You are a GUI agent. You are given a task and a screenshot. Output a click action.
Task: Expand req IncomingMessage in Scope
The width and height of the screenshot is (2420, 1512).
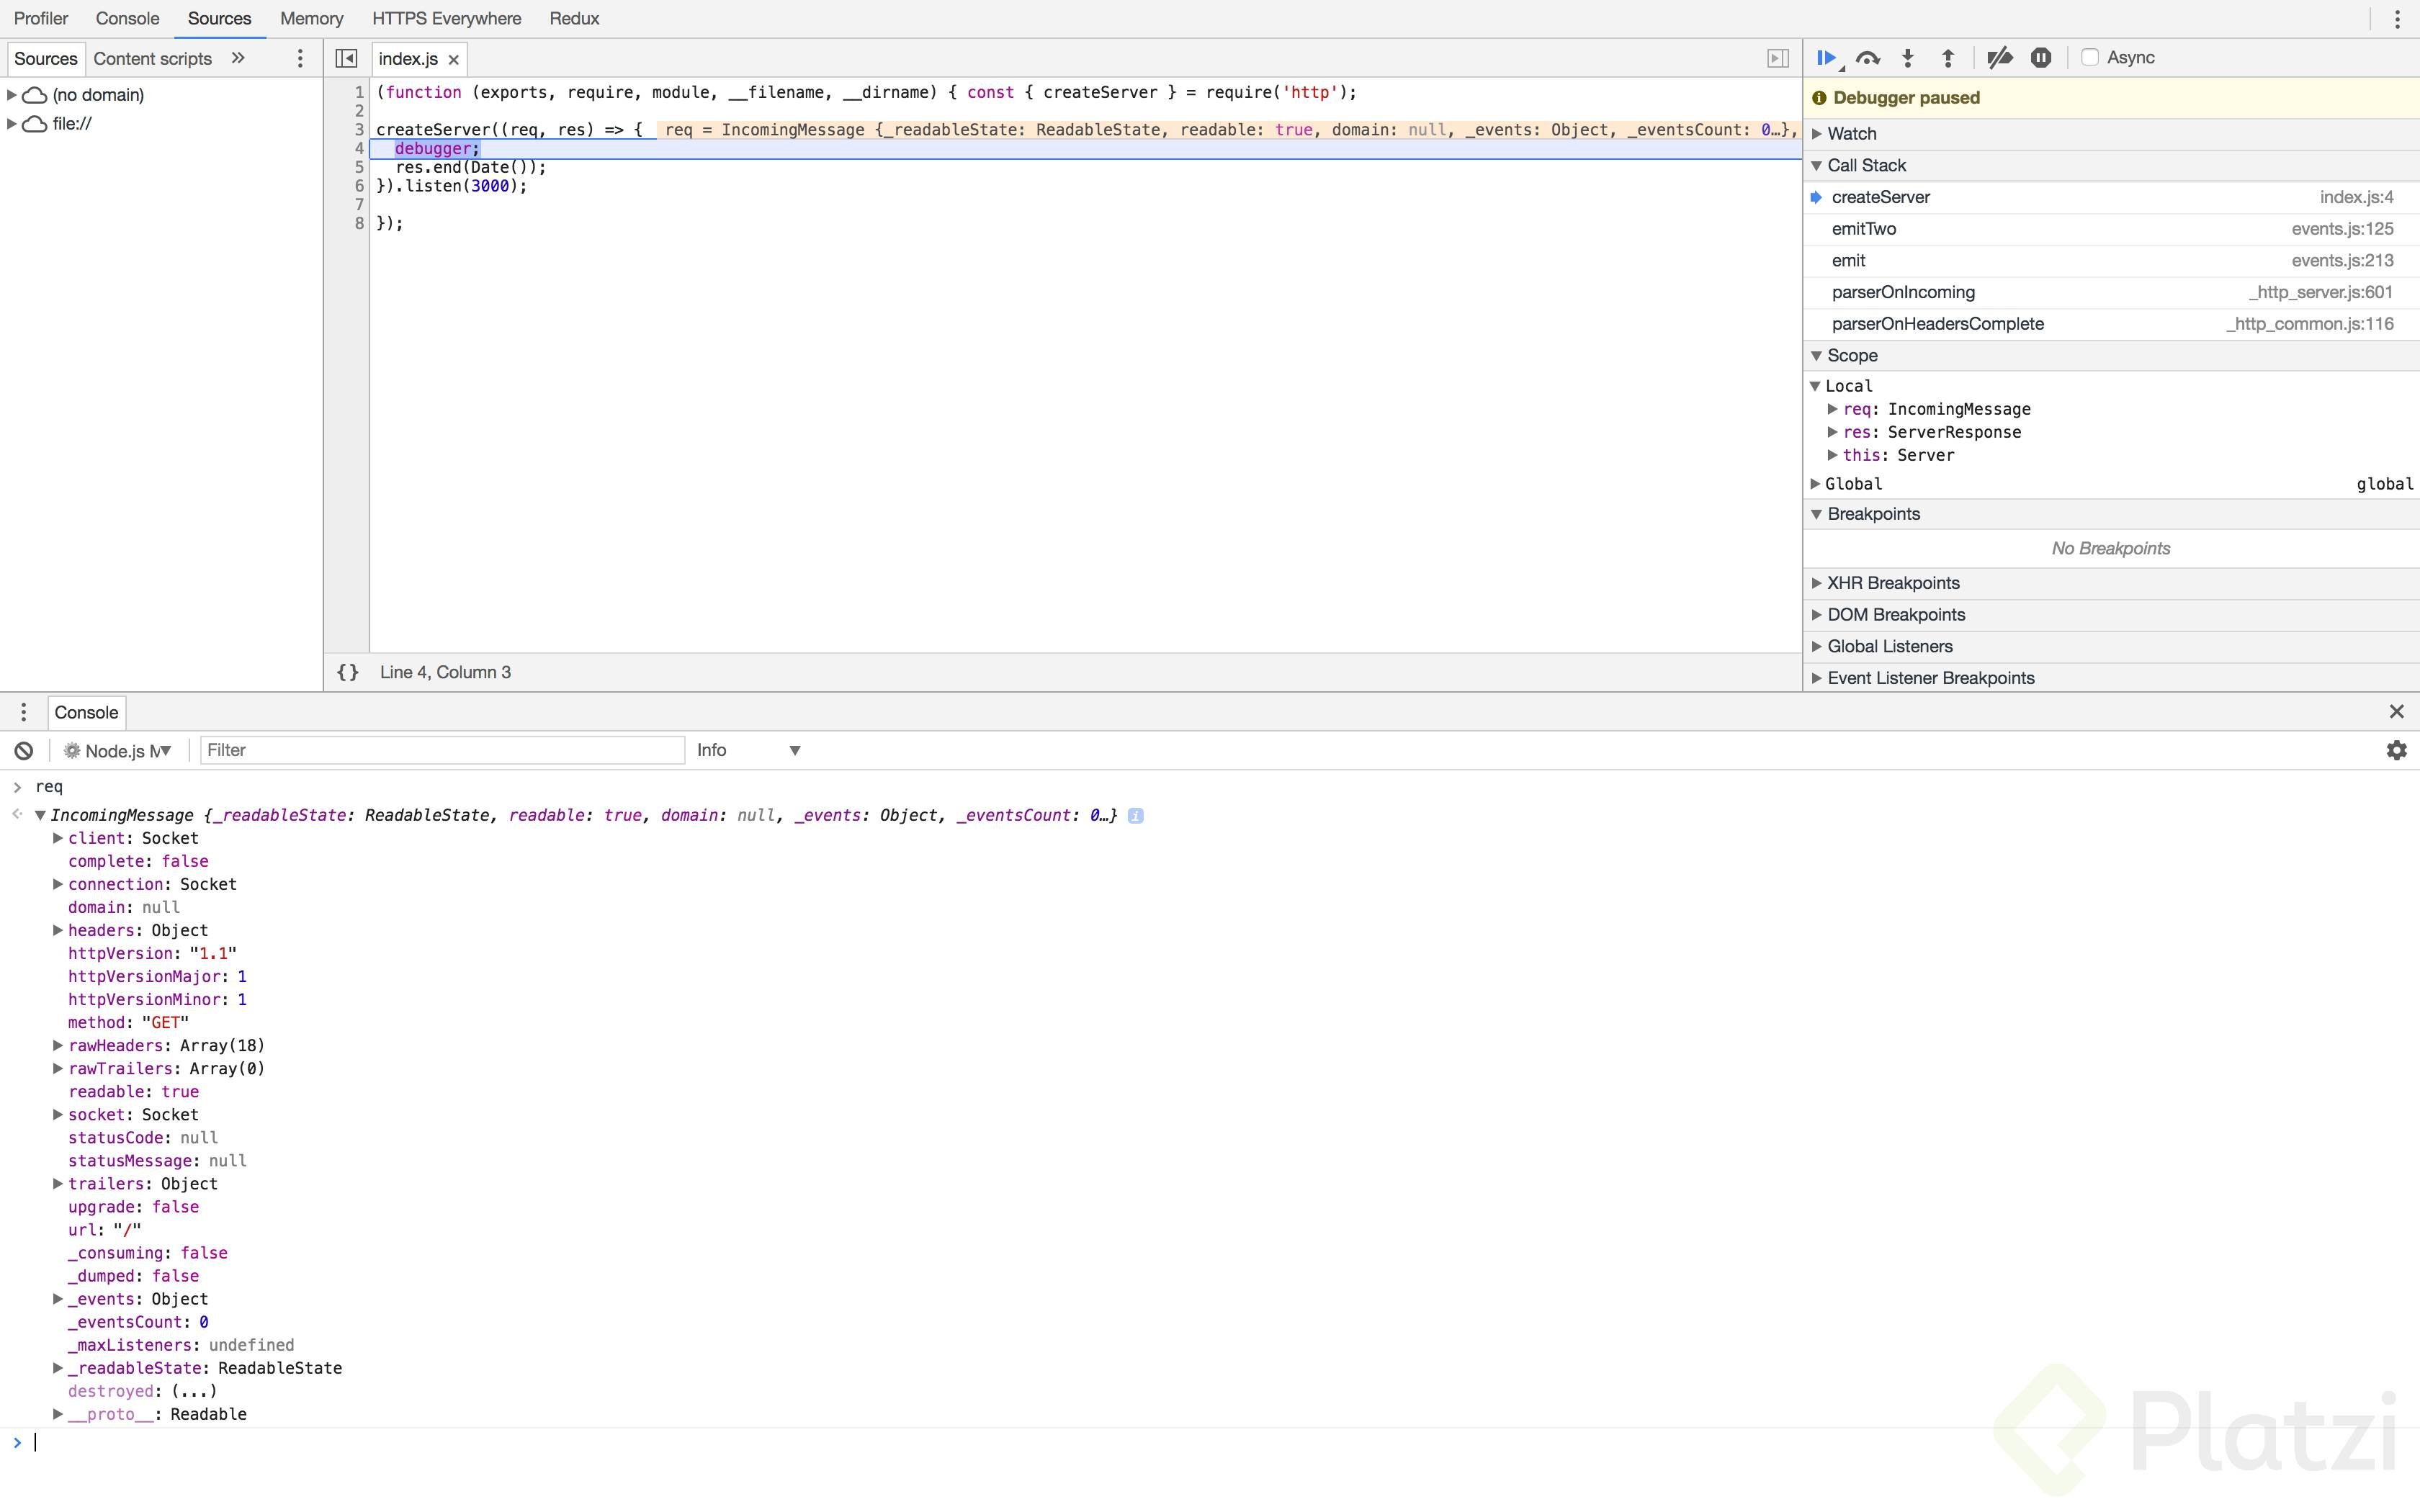(x=1832, y=409)
